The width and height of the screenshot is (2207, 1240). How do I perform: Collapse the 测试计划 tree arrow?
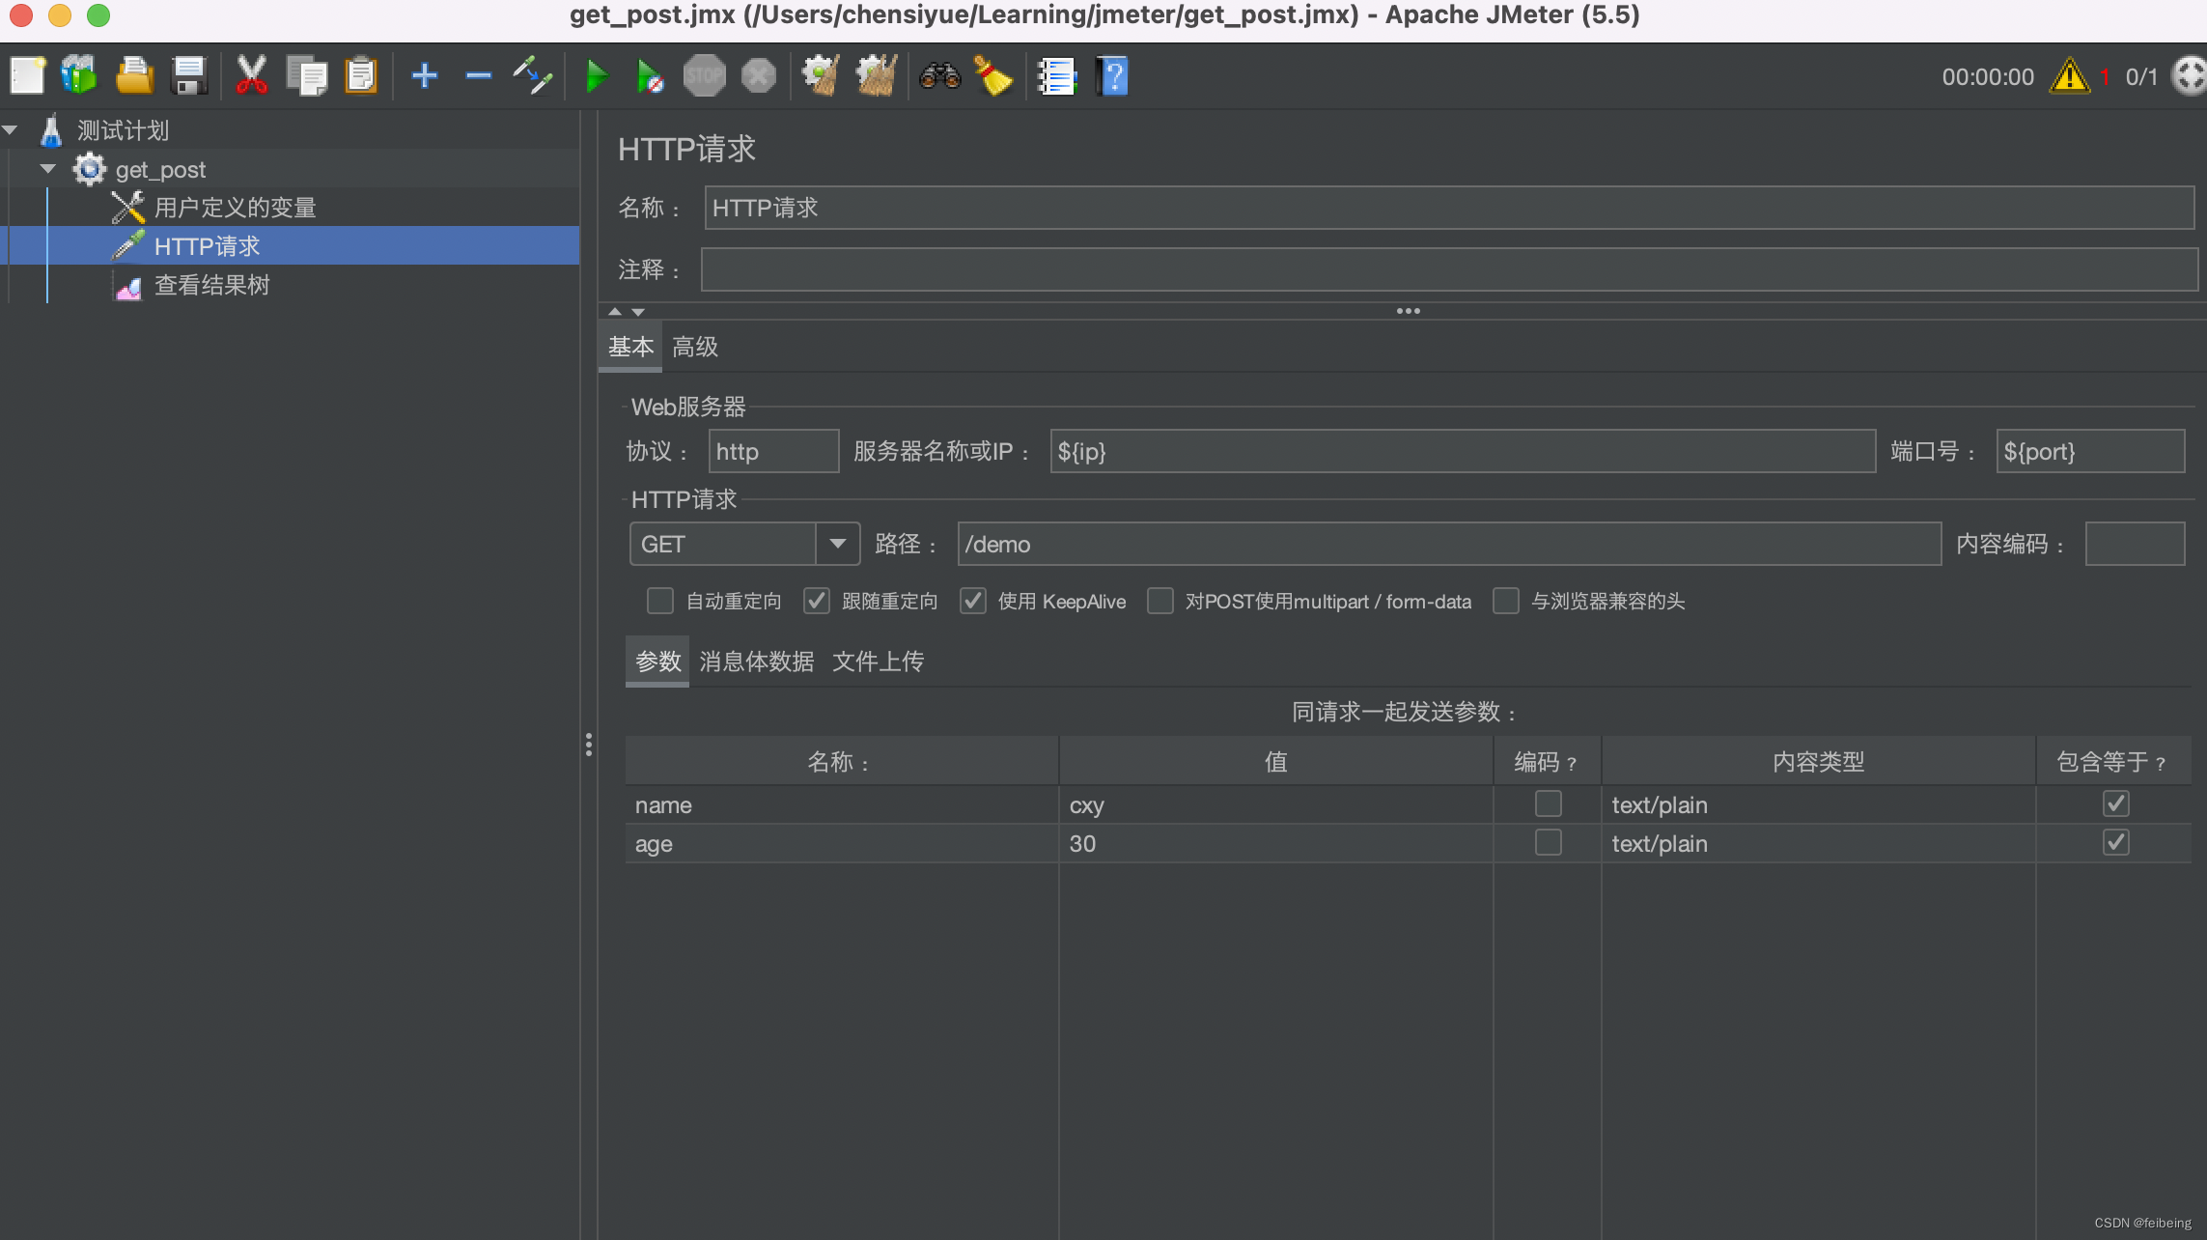tap(11, 129)
